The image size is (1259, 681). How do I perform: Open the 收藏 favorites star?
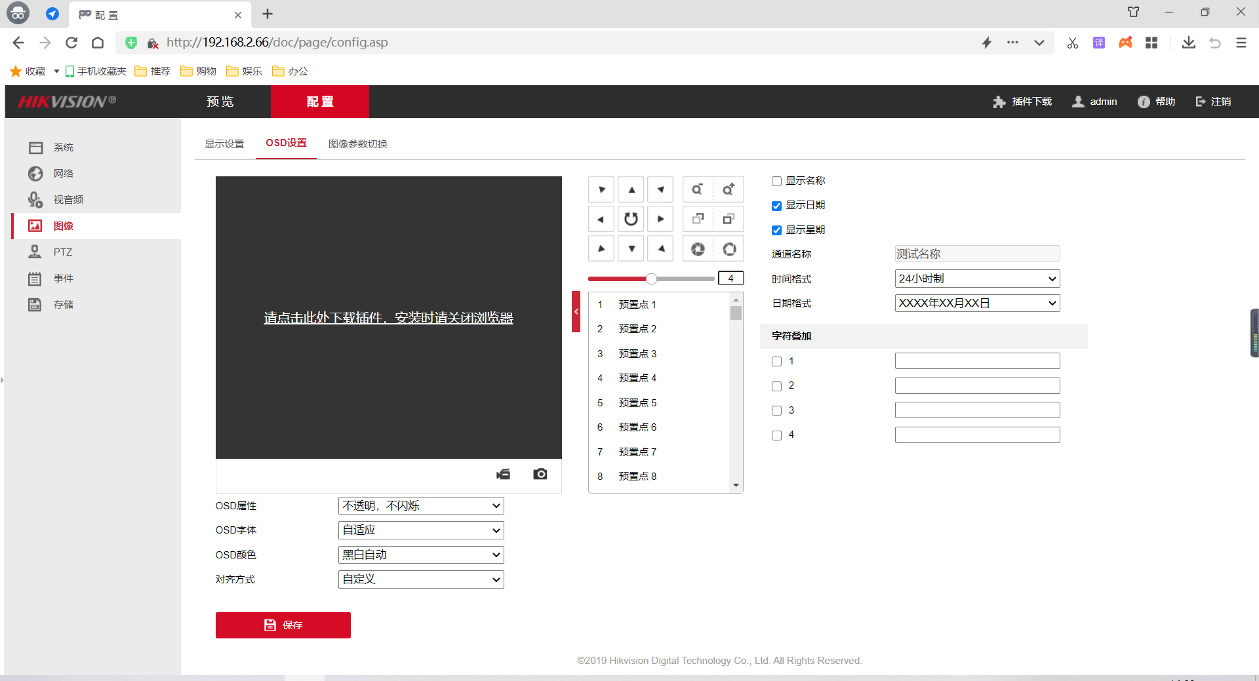coord(16,71)
